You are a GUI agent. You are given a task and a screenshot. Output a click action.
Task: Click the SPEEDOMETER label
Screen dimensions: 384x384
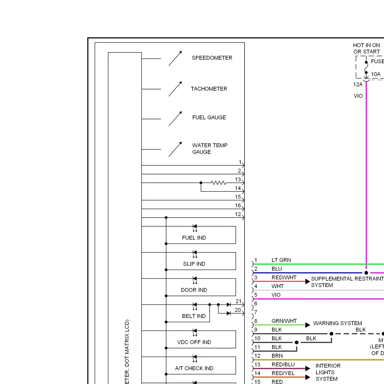[x=212, y=58]
